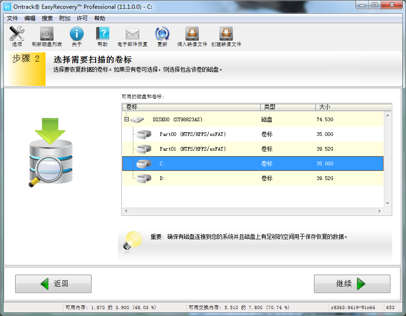Screen dimensions: 406x316
Task: Select the Part01 (NTFS/HPFS/exFAT) row
Action: (253, 149)
